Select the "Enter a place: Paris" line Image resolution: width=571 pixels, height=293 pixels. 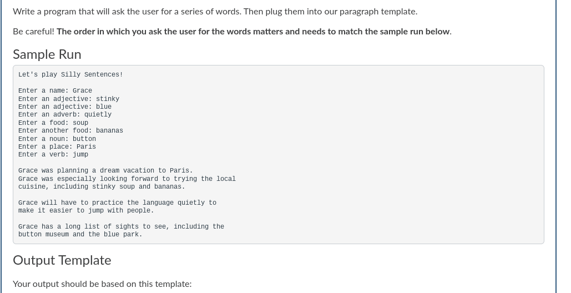click(57, 146)
